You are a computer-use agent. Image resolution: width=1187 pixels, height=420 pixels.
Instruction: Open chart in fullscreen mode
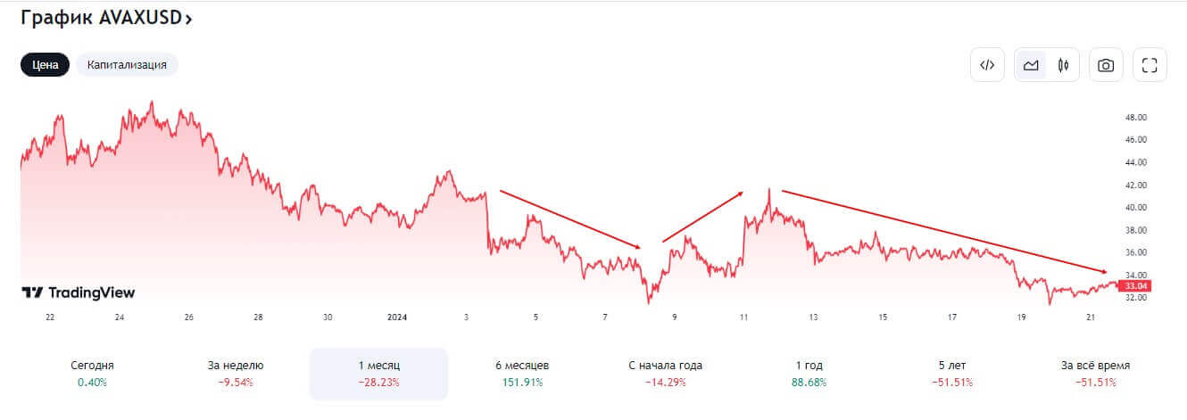click(1150, 65)
